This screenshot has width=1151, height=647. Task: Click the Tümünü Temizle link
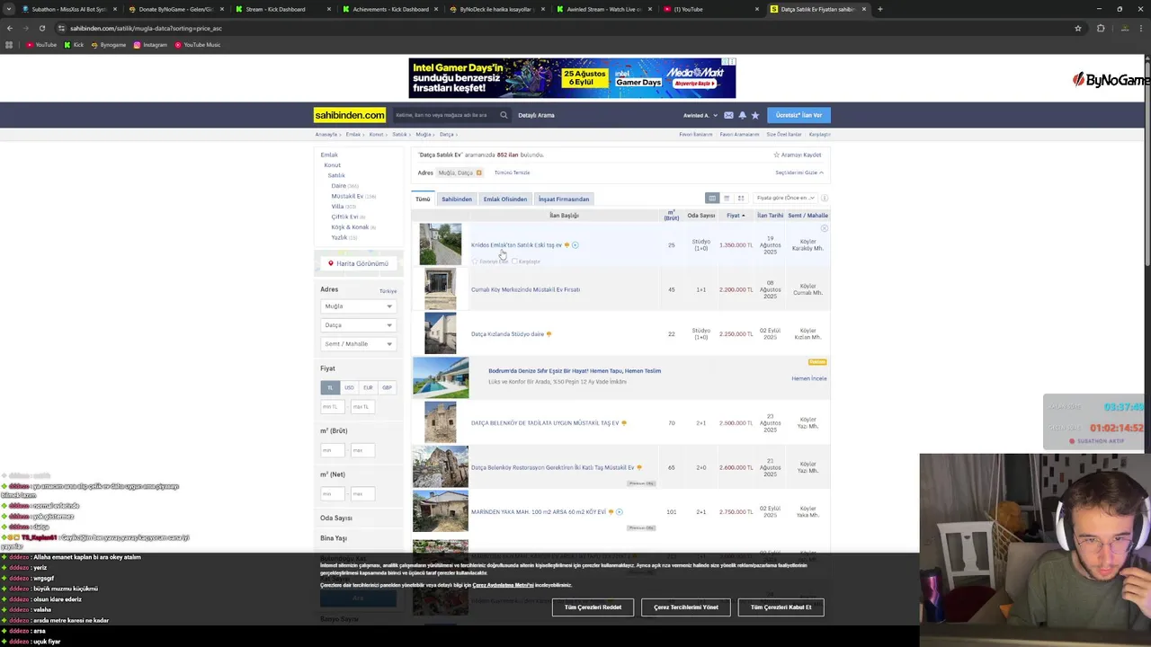click(512, 173)
